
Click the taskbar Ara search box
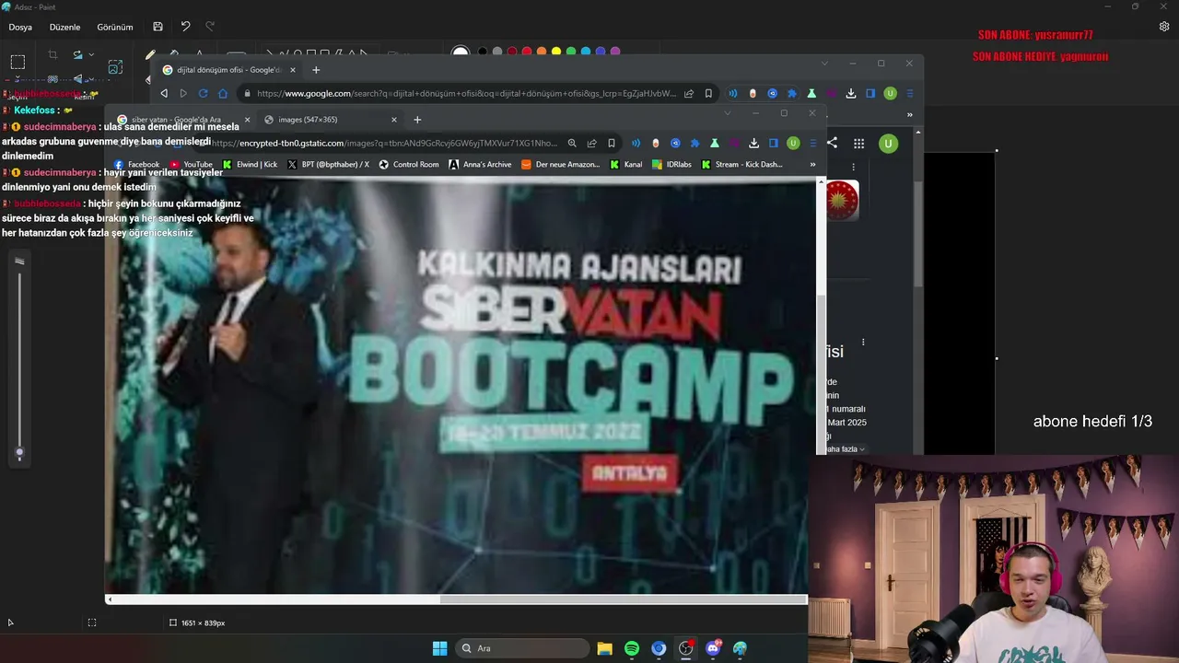pyautogui.click(x=523, y=648)
